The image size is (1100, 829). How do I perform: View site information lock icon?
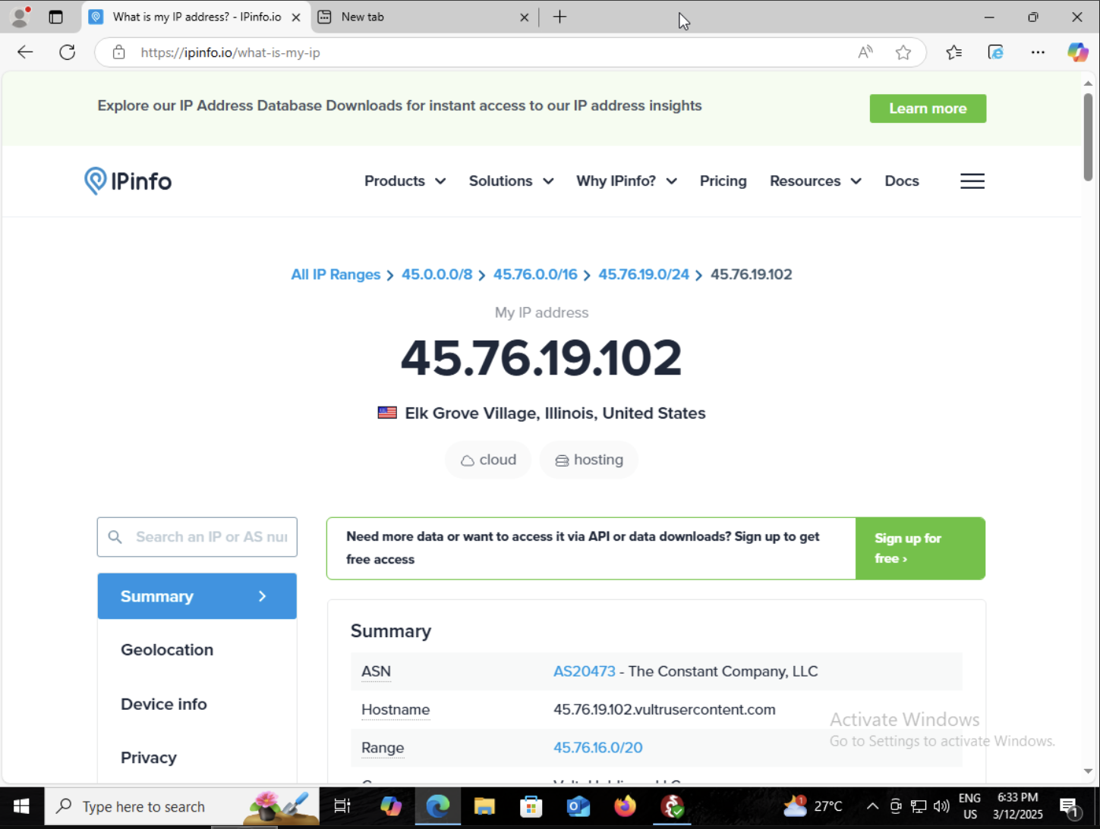[118, 52]
